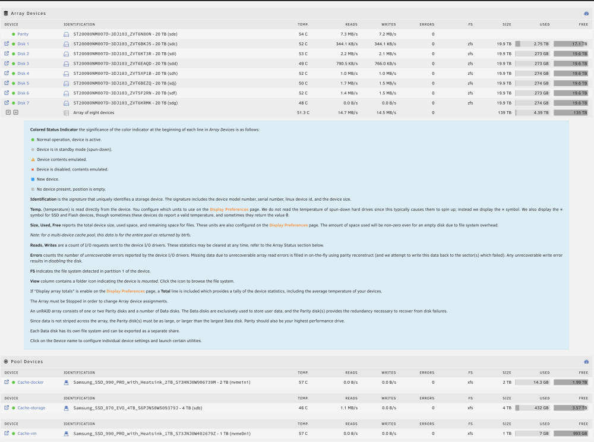
Task: Open the Disk 7 device link
Action: 23,103
